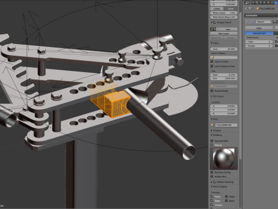Select the Object properties orange cube icon
The width and height of the screenshot is (278, 209).
[x=268, y=3]
